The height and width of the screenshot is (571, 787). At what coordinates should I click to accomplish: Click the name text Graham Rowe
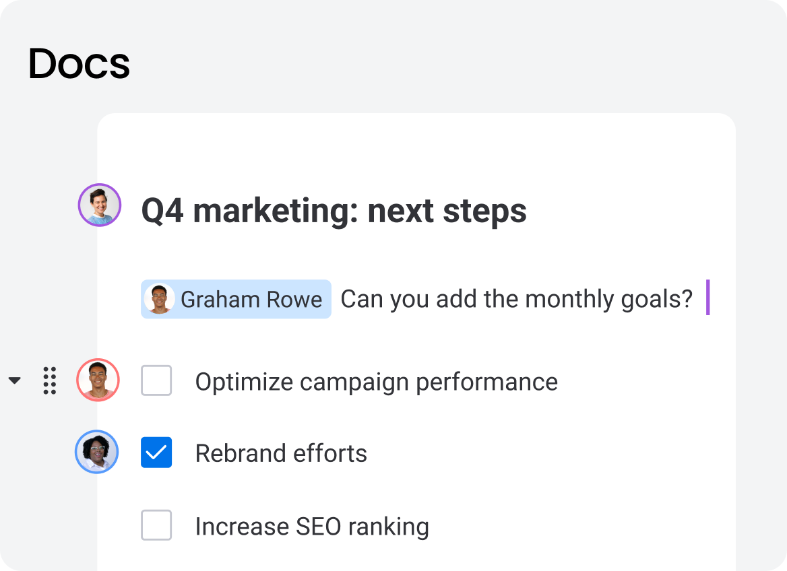coord(251,300)
